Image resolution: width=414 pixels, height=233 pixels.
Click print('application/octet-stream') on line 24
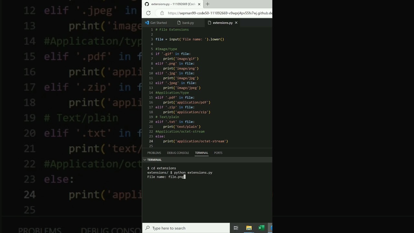tap(196, 141)
